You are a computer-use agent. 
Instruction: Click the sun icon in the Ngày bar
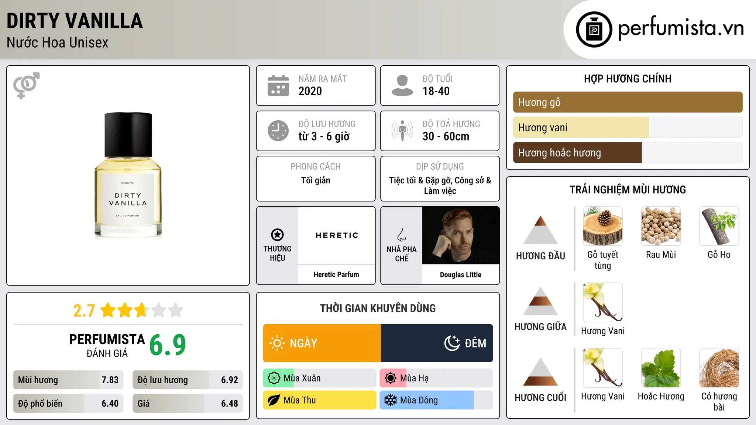click(277, 343)
